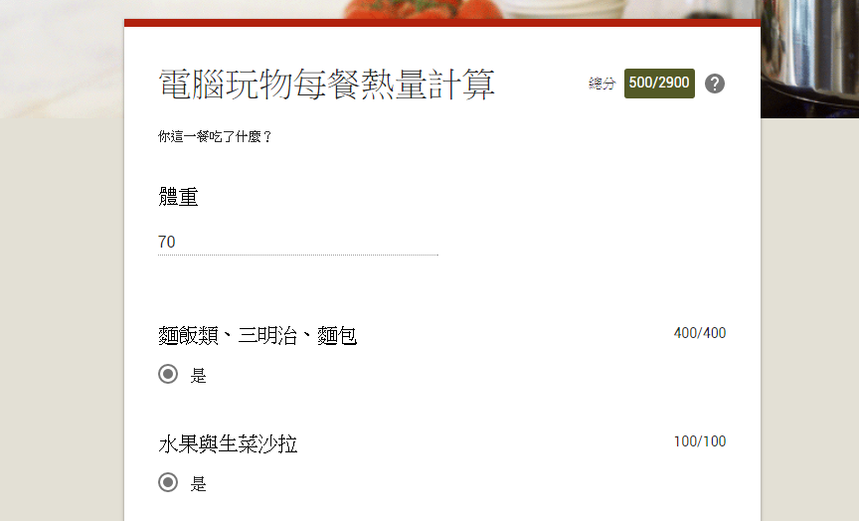Click the question title 麵飯類、三明治、麵包

(258, 335)
